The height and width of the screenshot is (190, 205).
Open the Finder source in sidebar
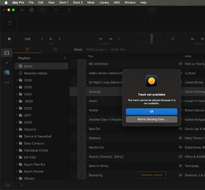pyautogui.click(x=7, y=73)
